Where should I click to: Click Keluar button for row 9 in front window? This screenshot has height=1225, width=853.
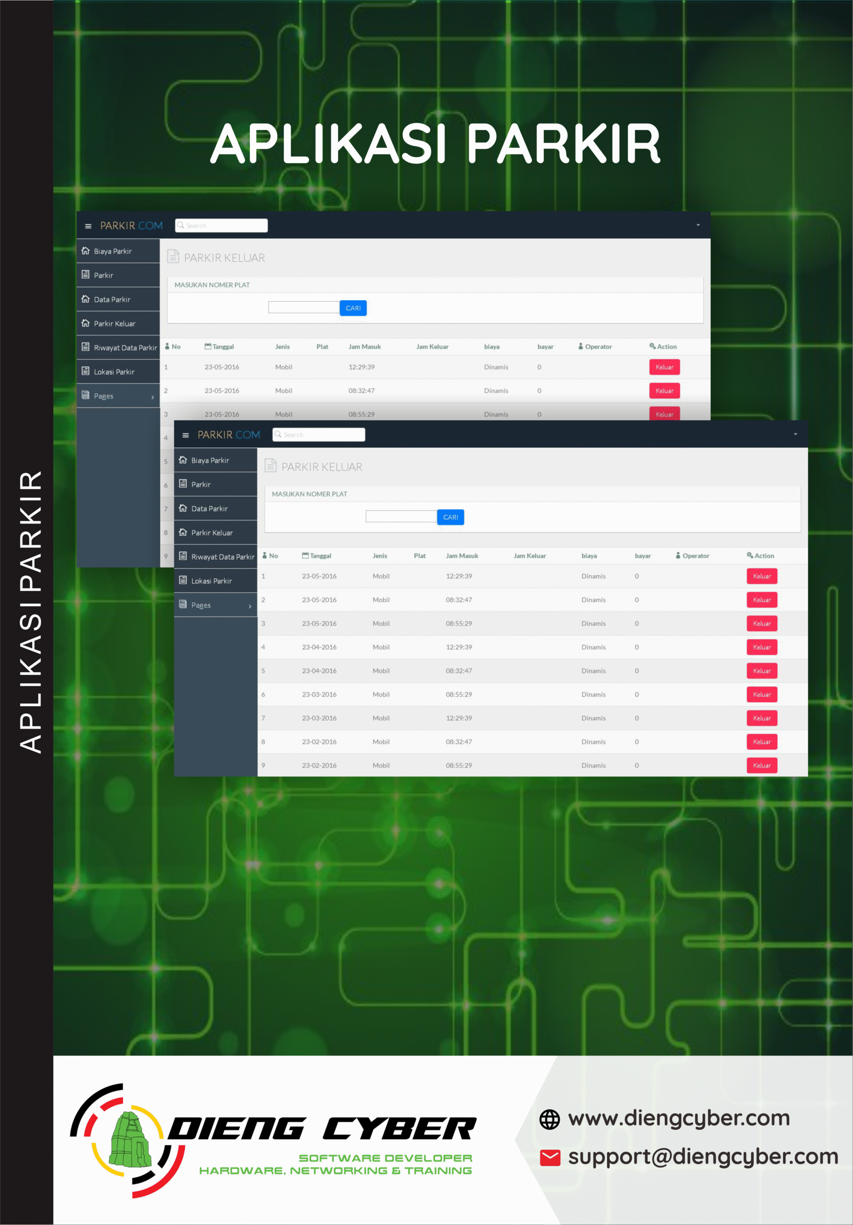point(762,765)
